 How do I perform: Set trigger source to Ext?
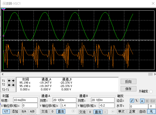coord(152,101)
